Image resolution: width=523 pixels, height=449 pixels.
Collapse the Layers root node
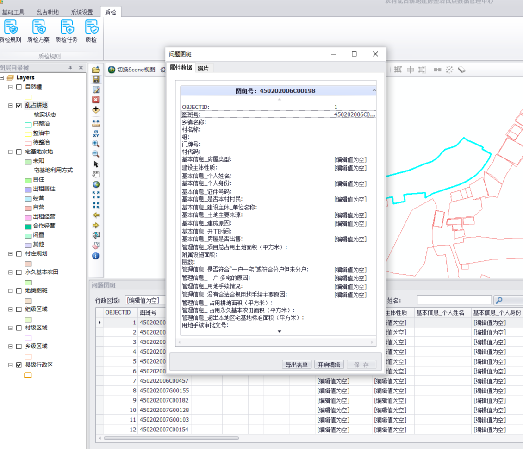coord(2,77)
